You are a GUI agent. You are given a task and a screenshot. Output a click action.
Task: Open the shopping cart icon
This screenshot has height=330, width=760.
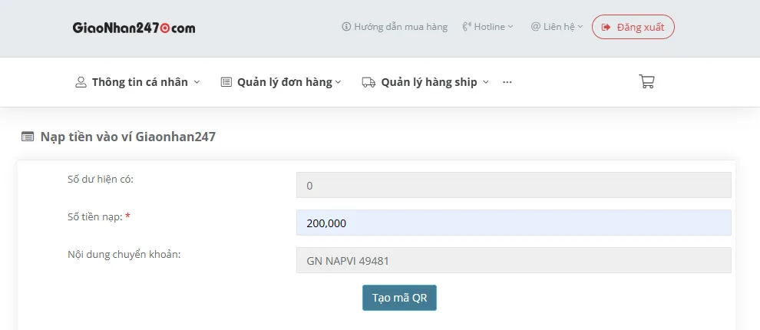[646, 81]
